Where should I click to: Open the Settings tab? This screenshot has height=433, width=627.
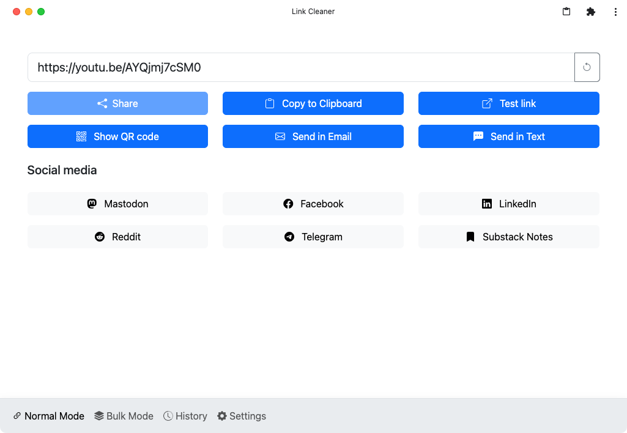pos(242,416)
